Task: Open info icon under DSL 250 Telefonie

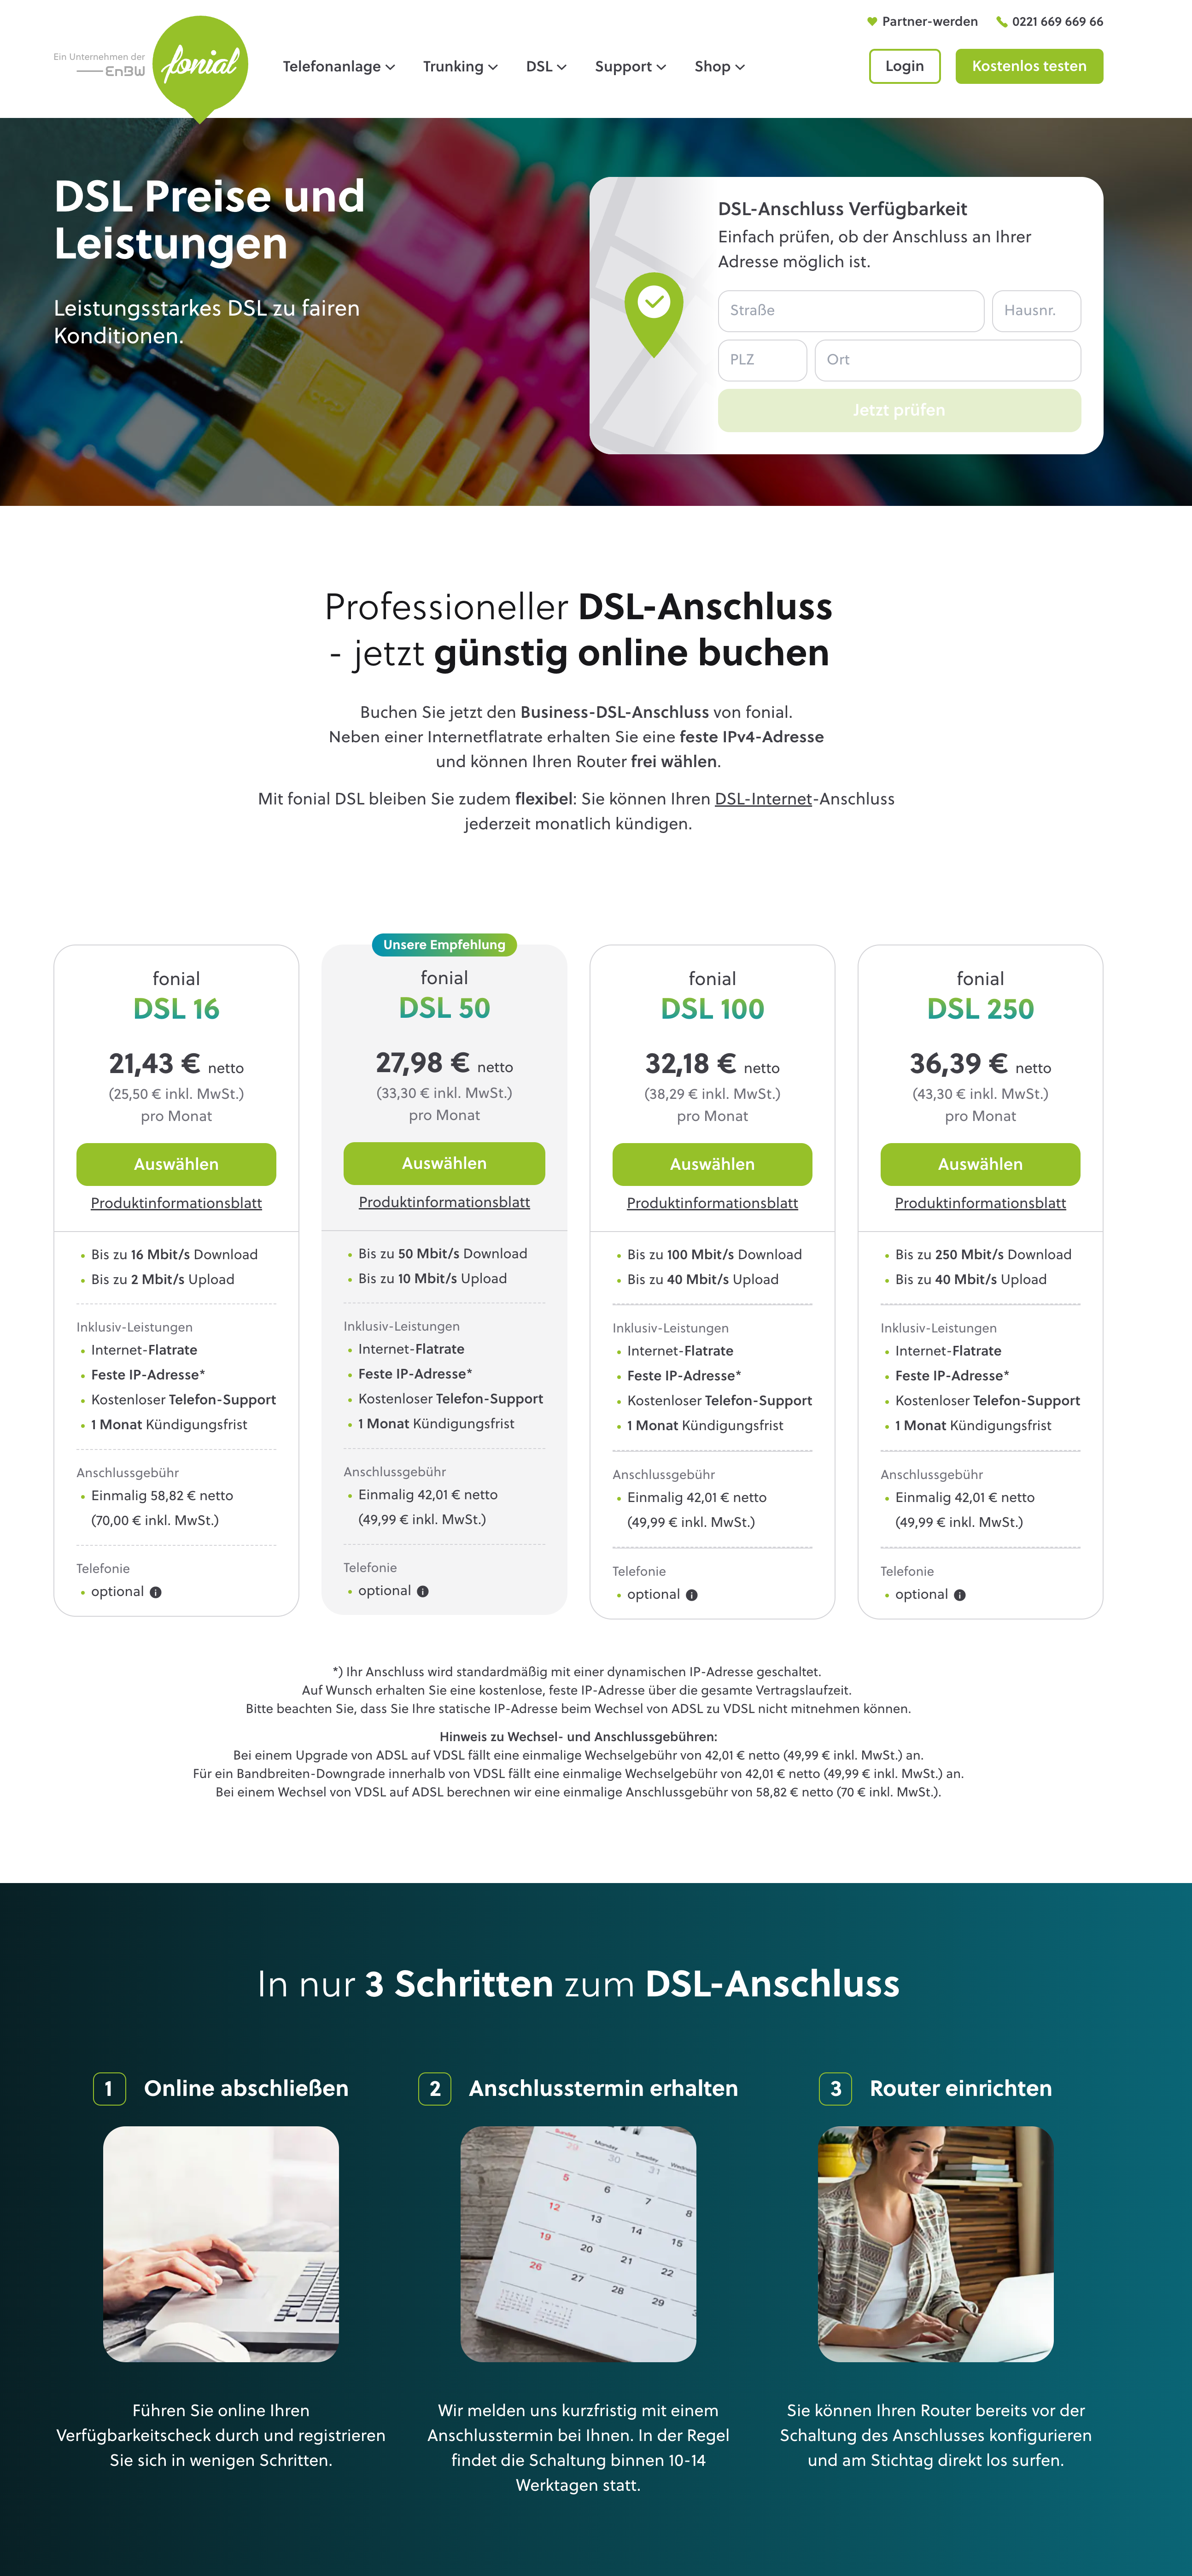Action: point(959,1595)
